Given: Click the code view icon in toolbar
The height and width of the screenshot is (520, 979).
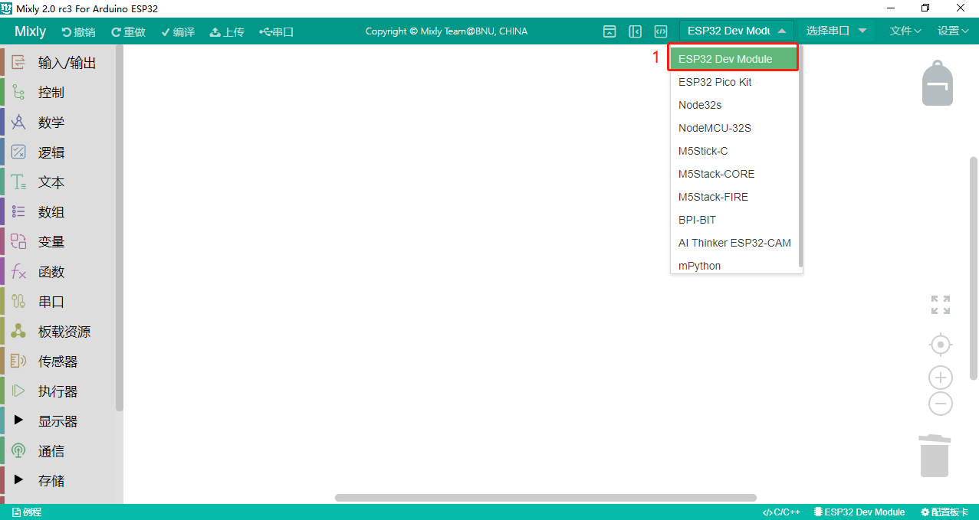Looking at the screenshot, I should (660, 31).
